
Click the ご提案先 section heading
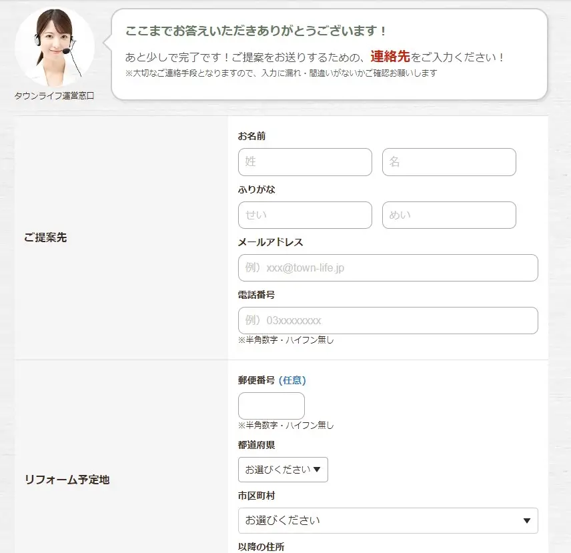click(45, 237)
